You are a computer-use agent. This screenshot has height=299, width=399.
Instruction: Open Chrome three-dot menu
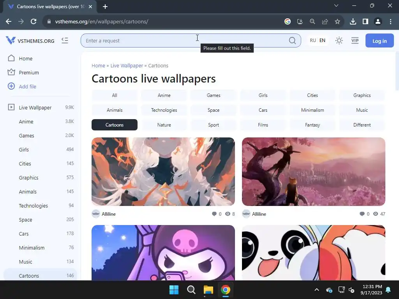tap(390, 21)
